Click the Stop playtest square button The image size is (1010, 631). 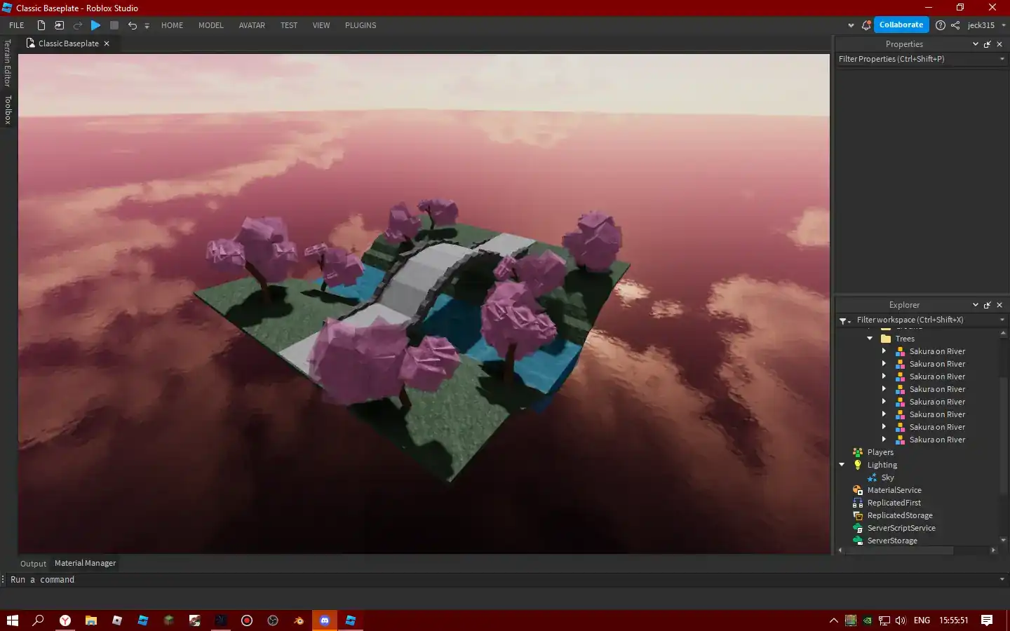point(114,25)
